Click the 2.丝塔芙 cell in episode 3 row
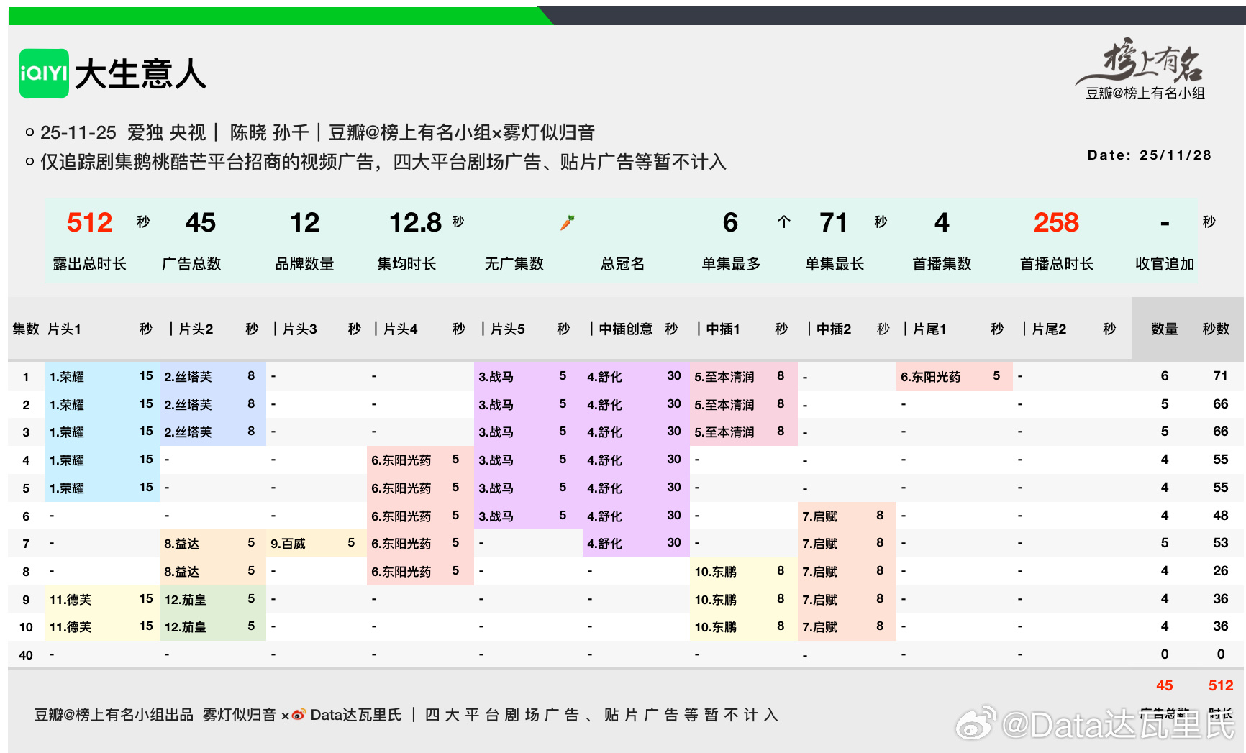Screen dimensions: 1246x753 click(213, 432)
